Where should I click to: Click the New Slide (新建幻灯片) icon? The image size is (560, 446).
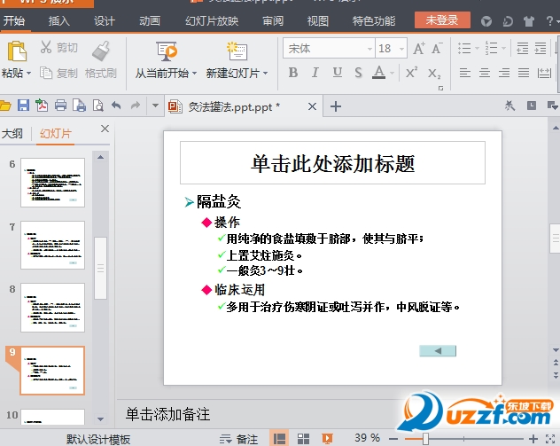(x=237, y=51)
